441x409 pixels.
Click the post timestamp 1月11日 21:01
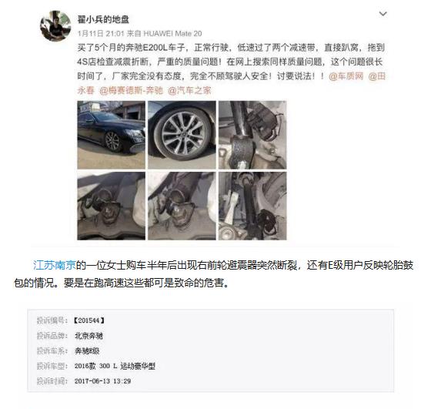point(101,33)
